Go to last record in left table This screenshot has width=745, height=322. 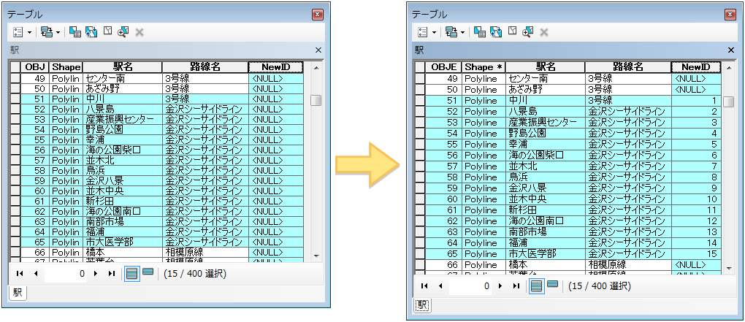point(112,274)
